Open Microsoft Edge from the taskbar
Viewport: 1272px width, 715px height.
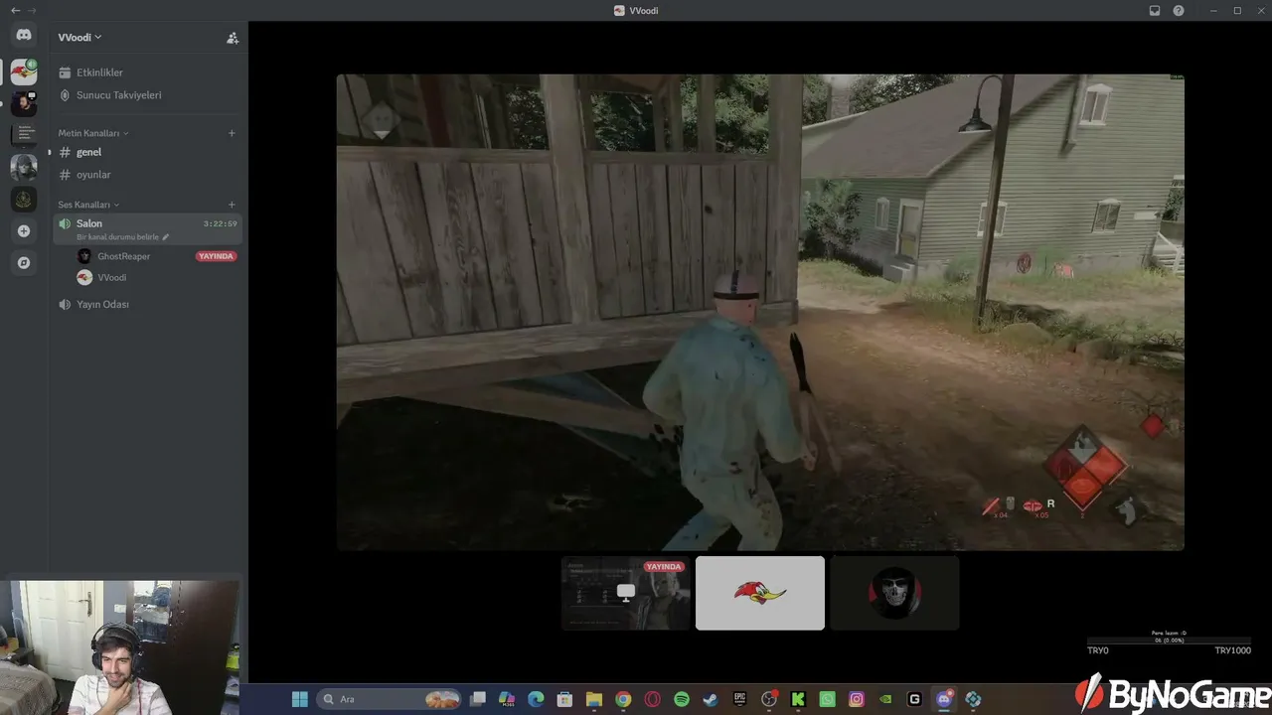point(536,699)
